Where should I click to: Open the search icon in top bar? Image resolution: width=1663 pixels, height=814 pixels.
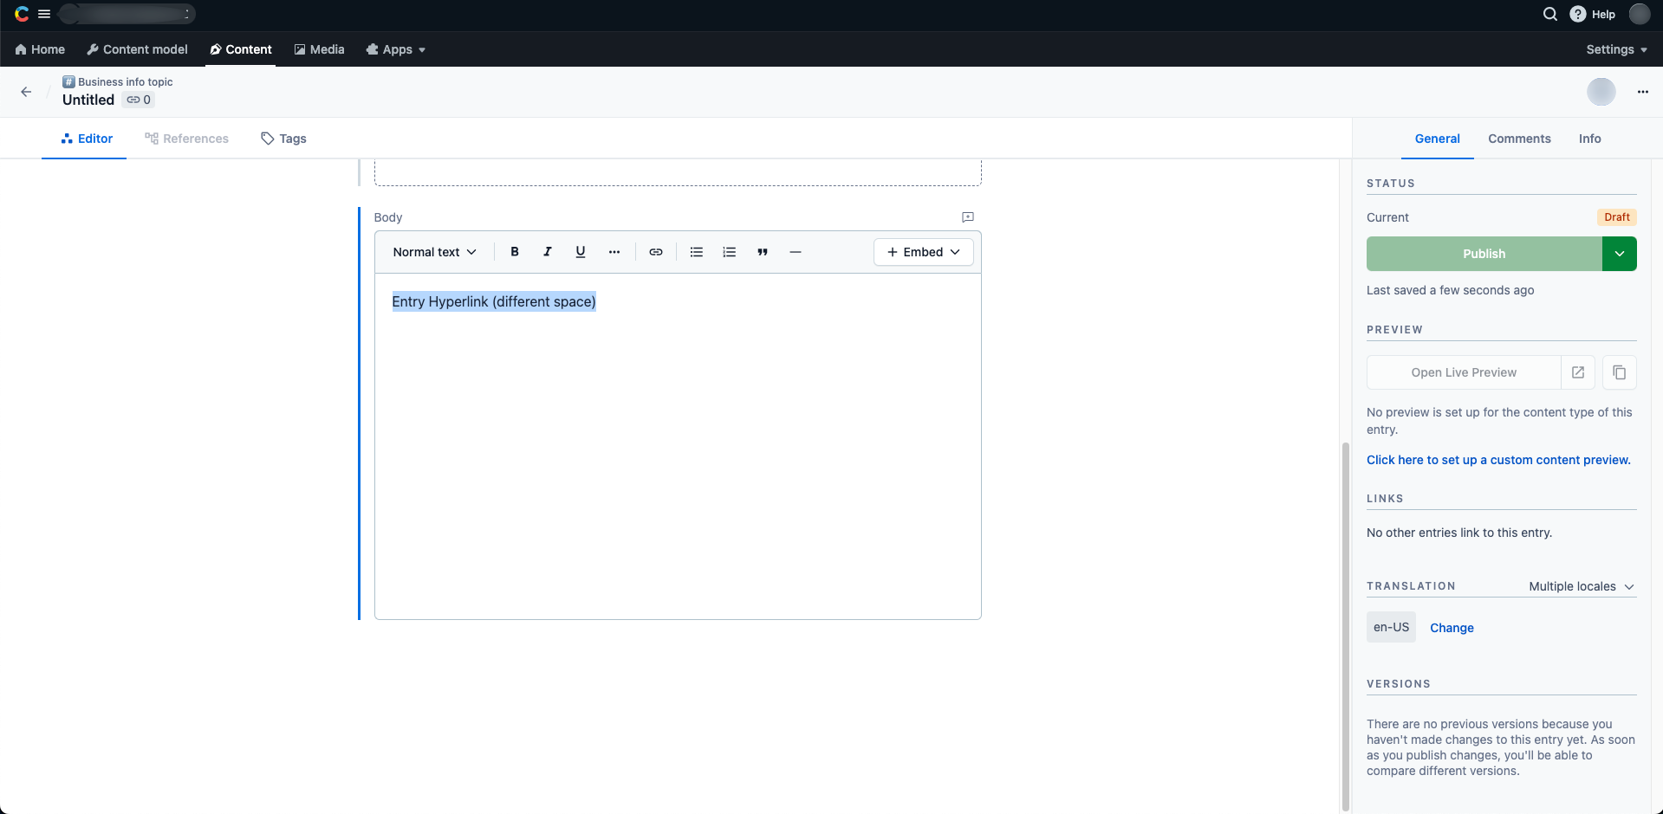(x=1550, y=14)
